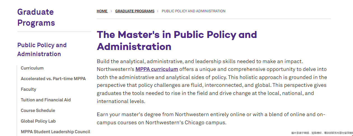Open the Curriculum sidebar item
This screenshot has height=136, width=353.
coord(32,68)
